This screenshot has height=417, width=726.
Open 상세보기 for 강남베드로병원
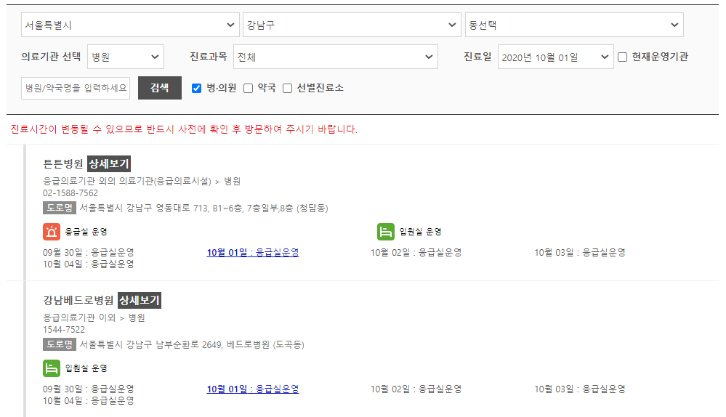coord(140,300)
